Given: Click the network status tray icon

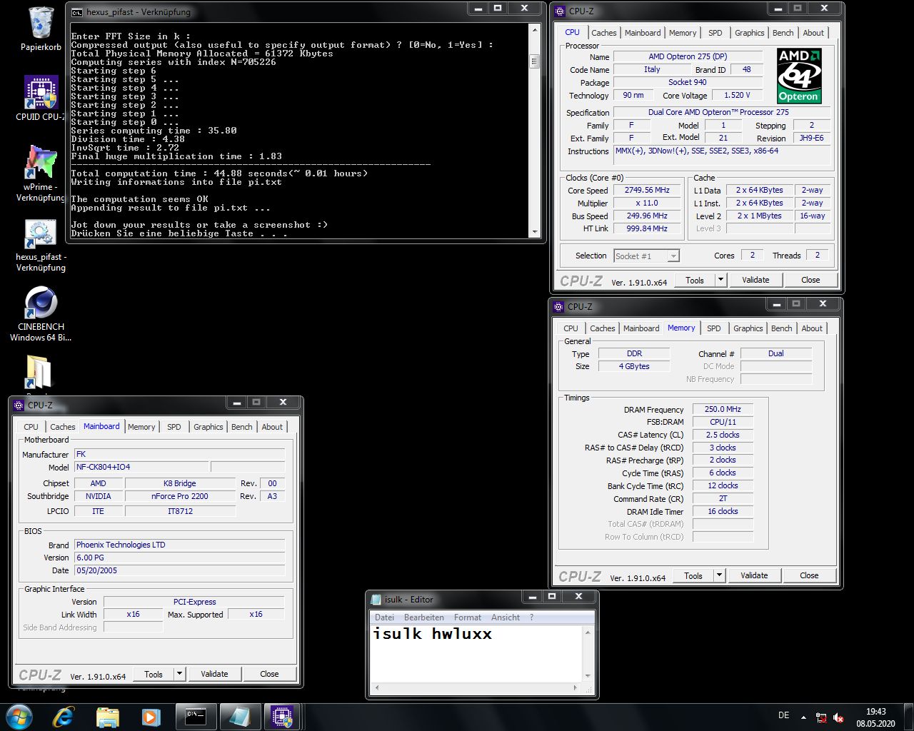Looking at the screenshot, I should click(821, 718).
